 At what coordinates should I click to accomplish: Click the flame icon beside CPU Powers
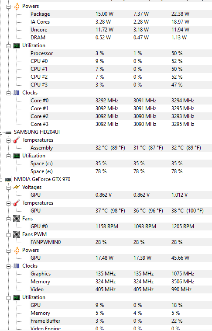[17, 6]
